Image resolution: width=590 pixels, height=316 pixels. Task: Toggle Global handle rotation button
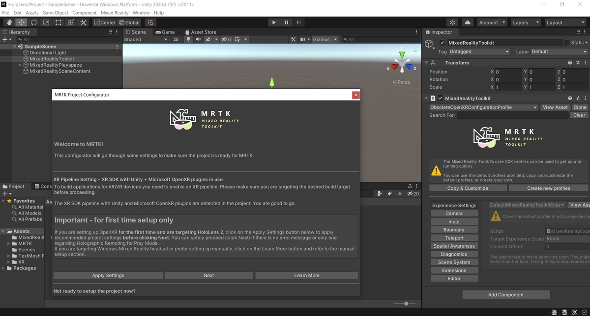(x=129, y=23)
